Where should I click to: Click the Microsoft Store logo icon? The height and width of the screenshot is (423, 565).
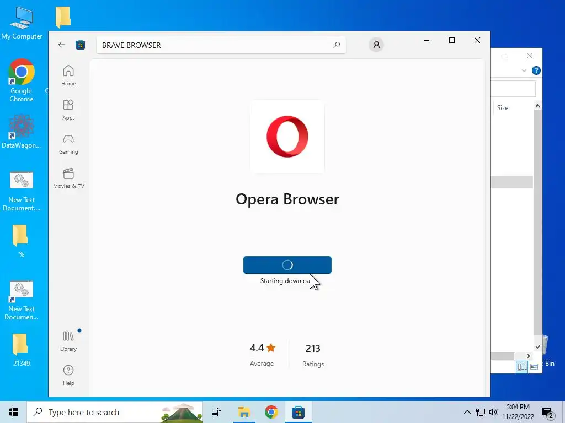click(80, 45)
